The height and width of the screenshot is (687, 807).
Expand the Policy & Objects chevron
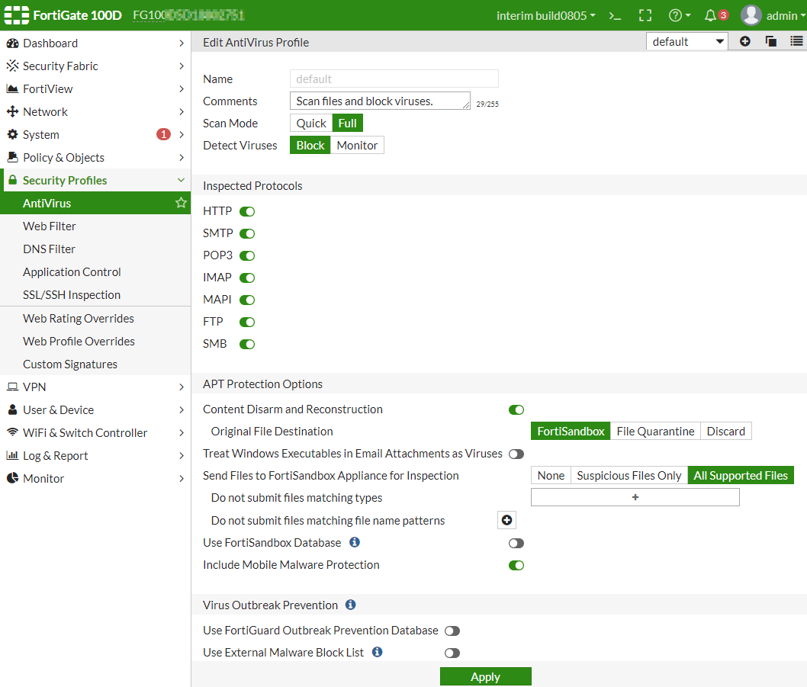pyautogui.click(x=182, y=158)
